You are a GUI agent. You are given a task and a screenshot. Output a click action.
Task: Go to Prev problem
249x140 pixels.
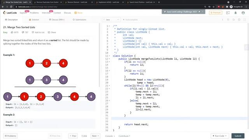[x=73, y=136]
